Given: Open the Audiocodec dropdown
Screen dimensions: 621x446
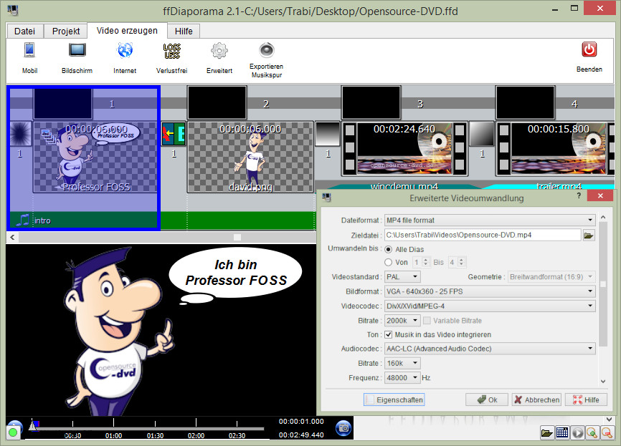Looking at the screenshot, I should 490,349.
